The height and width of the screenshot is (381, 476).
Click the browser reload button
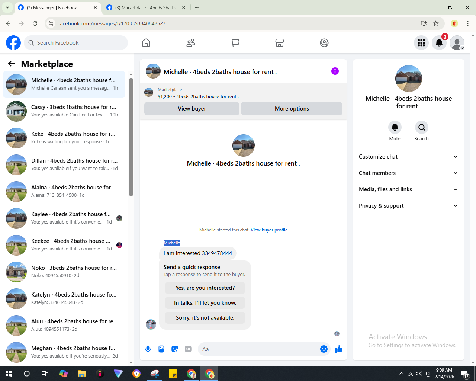tap(35, 23)
